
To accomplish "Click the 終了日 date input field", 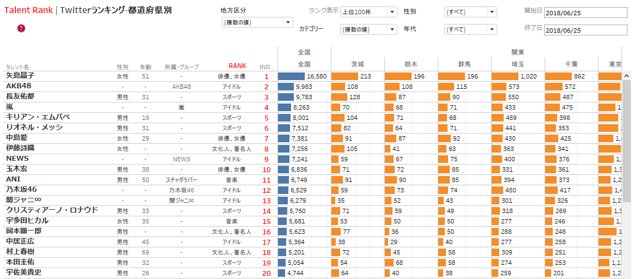I will [x=585, y=31].
